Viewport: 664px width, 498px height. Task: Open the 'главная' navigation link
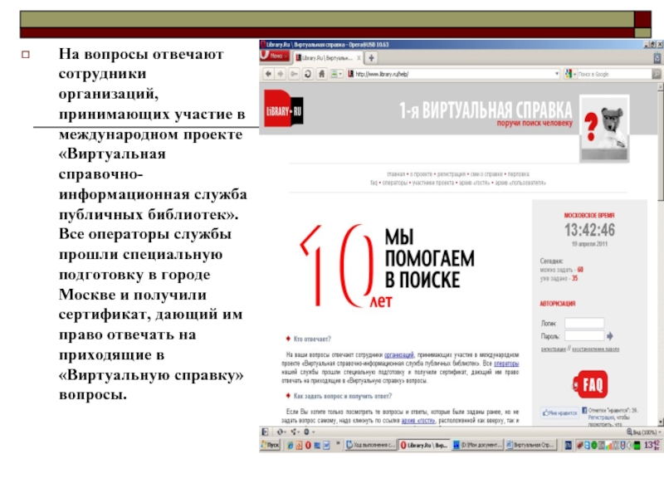396,174
